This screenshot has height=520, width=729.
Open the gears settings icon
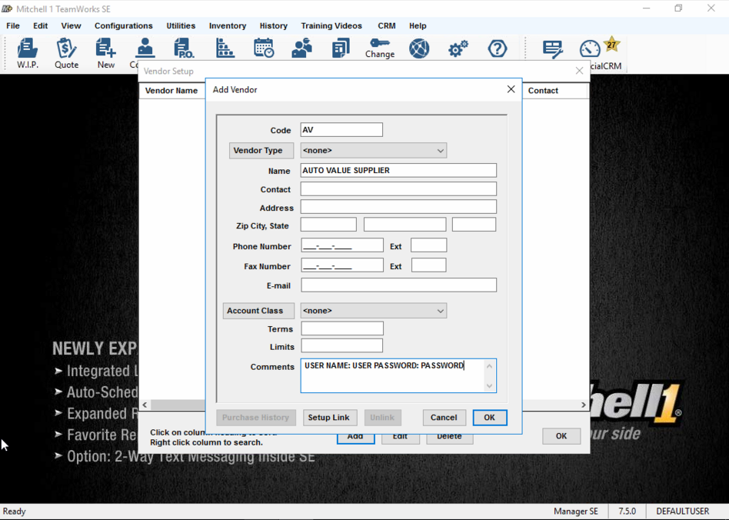point(458,49)
